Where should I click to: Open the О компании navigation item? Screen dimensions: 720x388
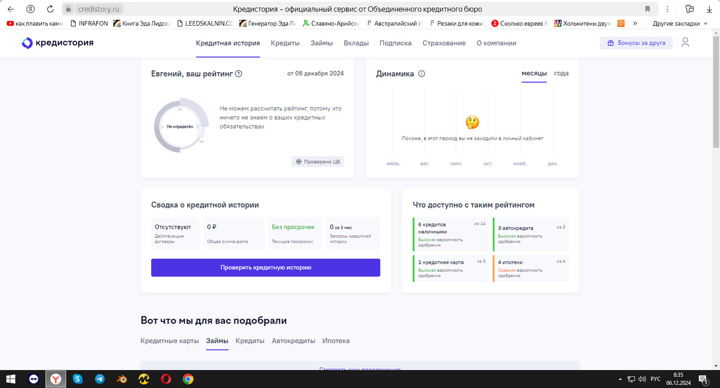(x=496, y=43)
